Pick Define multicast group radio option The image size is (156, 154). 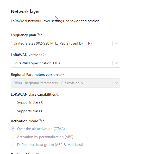click(13, 144)
